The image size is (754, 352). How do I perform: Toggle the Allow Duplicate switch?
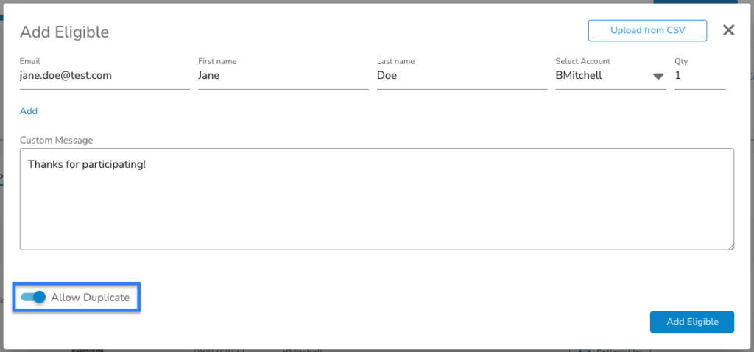click(33, 298)
